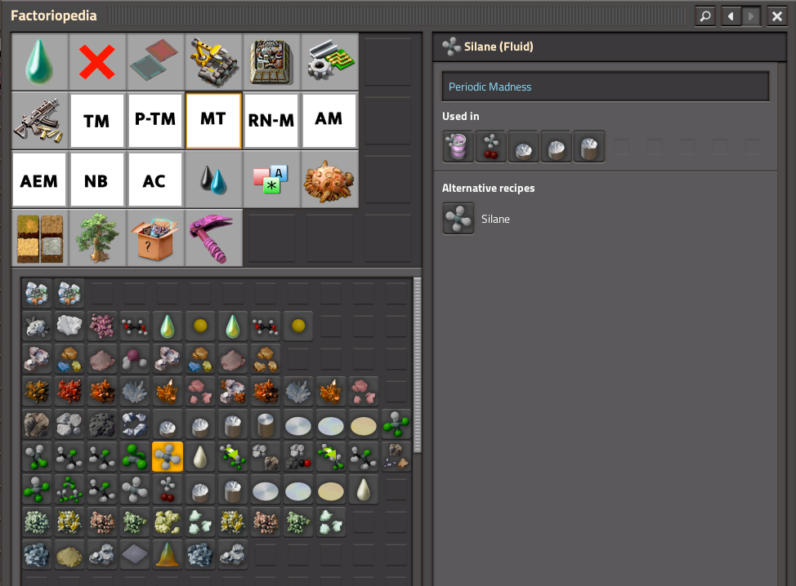Select the highlighted Silane item in grid

click(168, 457)
